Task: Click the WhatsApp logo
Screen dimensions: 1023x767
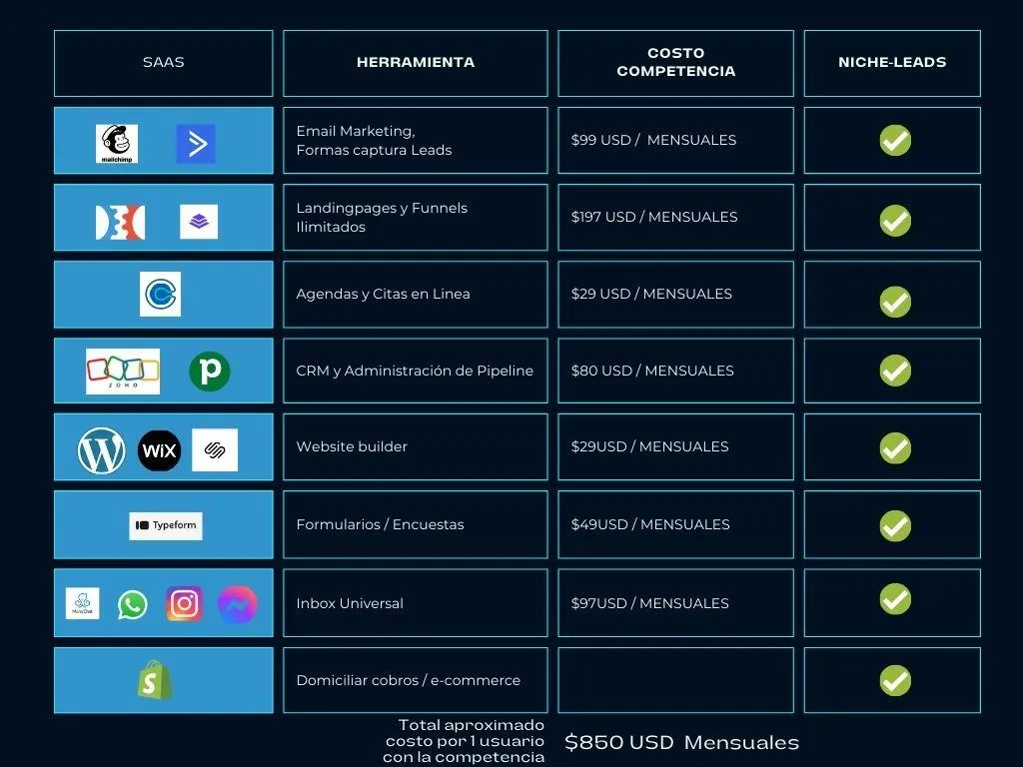Action: [133, 604]
